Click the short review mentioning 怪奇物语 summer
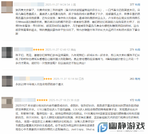 pos(40,84)
